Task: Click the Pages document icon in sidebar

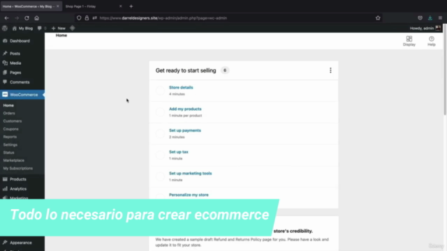Action: (5, 73)
